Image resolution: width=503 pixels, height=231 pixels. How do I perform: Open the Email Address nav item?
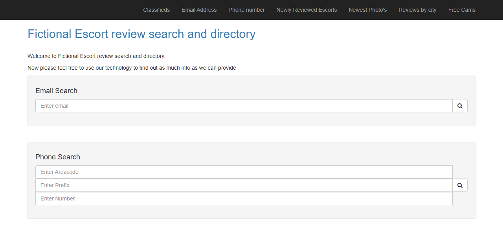(199, 10)
